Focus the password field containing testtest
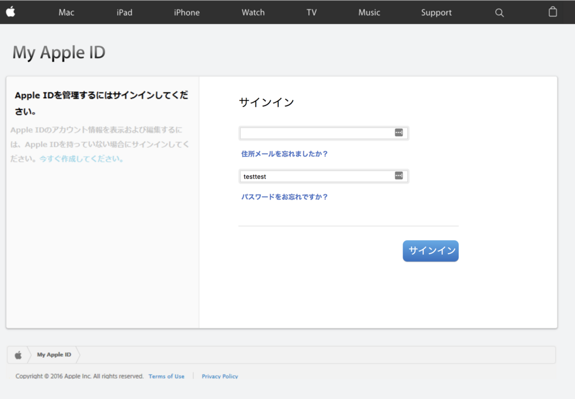 324,176
